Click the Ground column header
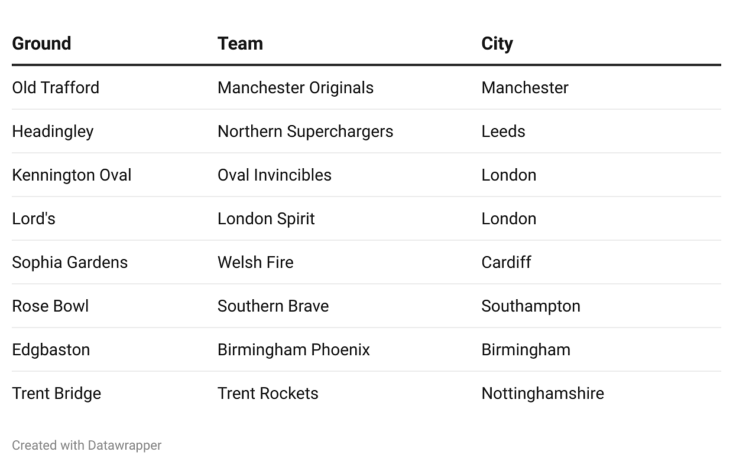The image size is (733, 465). [x=41, y=44]
